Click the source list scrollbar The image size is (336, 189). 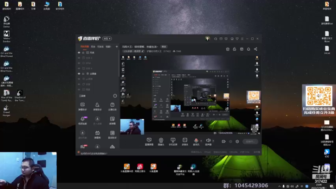pos(119,64)
